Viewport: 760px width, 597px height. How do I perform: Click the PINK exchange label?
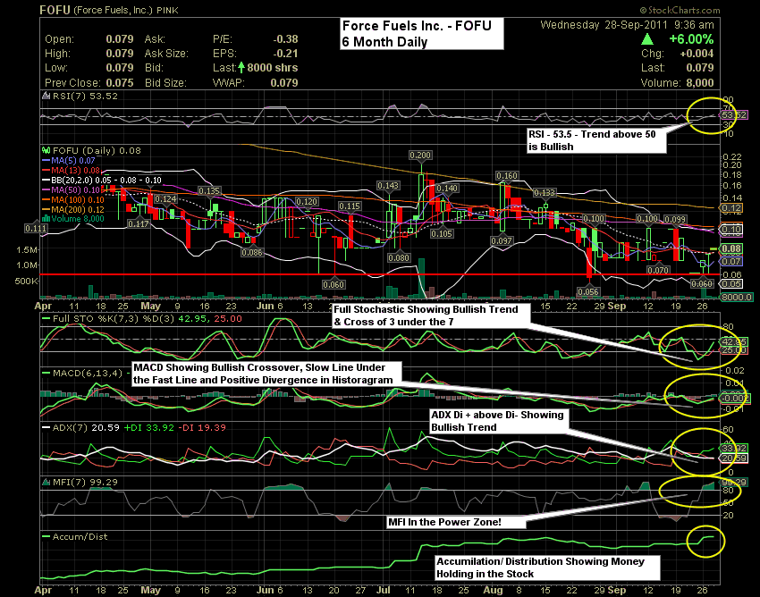click(167, 10)
